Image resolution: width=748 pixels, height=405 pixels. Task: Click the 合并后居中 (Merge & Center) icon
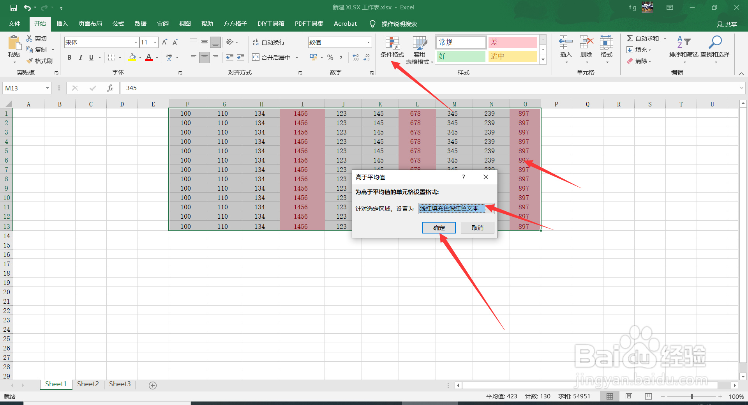point(273,57)
